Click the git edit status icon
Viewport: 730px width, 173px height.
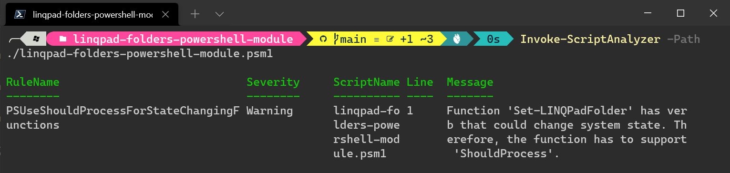click(x=390, y=39)
